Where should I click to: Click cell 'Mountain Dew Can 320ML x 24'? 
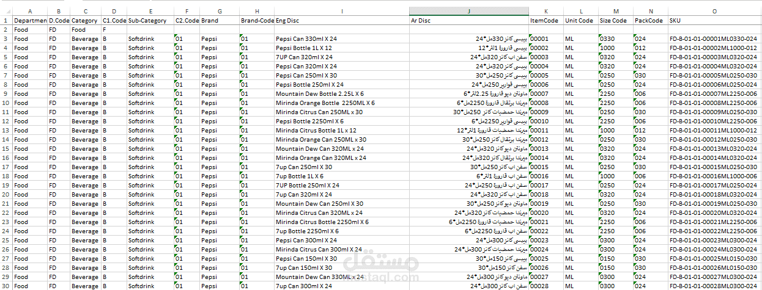[342, 148]
